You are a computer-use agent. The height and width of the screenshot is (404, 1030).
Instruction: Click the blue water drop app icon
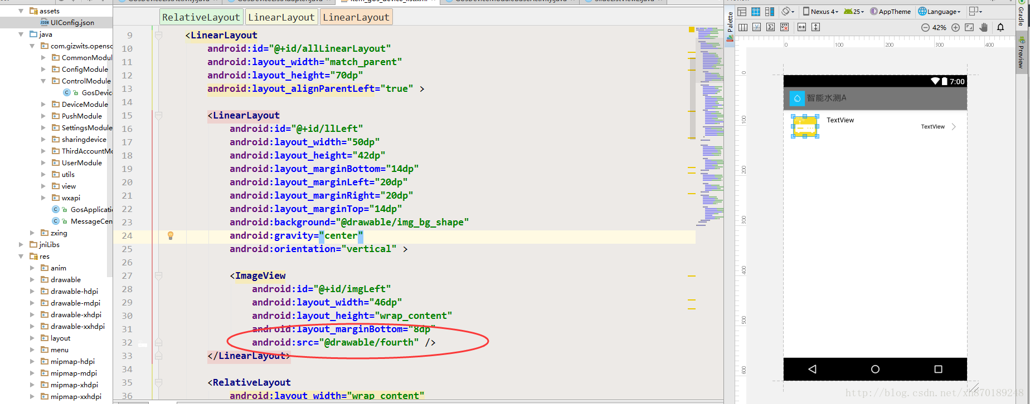click(x=797, y=98)
